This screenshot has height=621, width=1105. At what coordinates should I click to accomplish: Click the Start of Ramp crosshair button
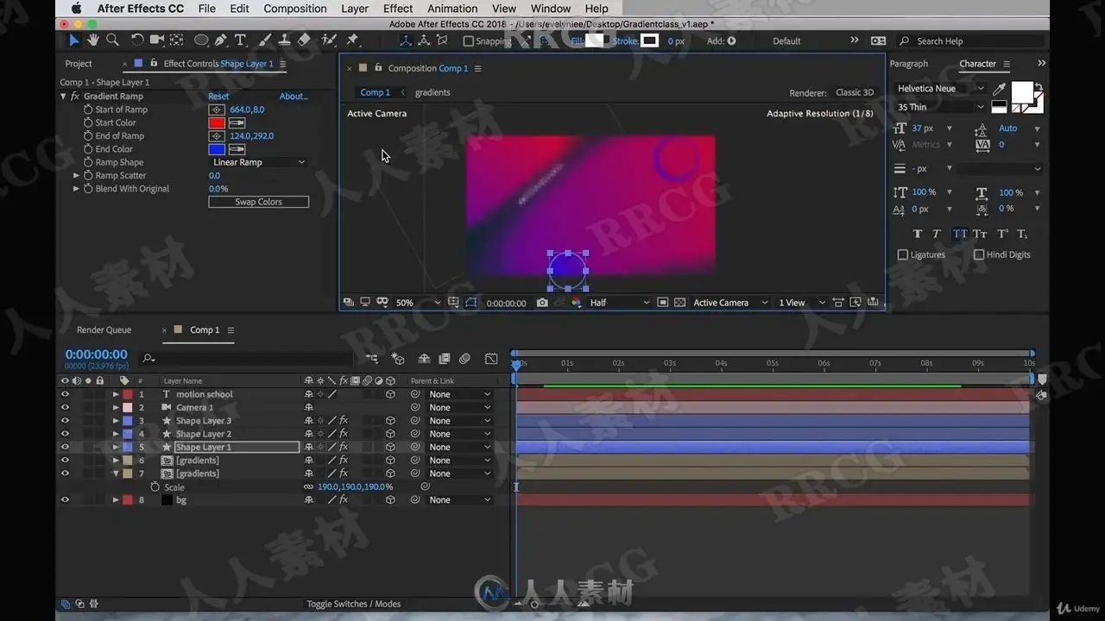pyautogui.click(x=217, y=110)
